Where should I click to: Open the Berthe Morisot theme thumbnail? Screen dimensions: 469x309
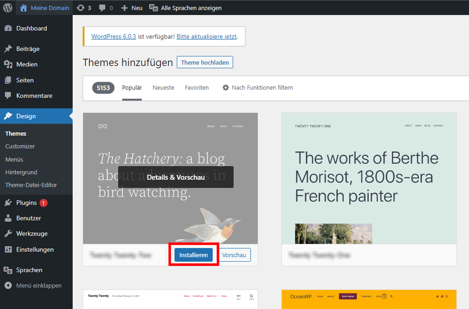point(369,178)
